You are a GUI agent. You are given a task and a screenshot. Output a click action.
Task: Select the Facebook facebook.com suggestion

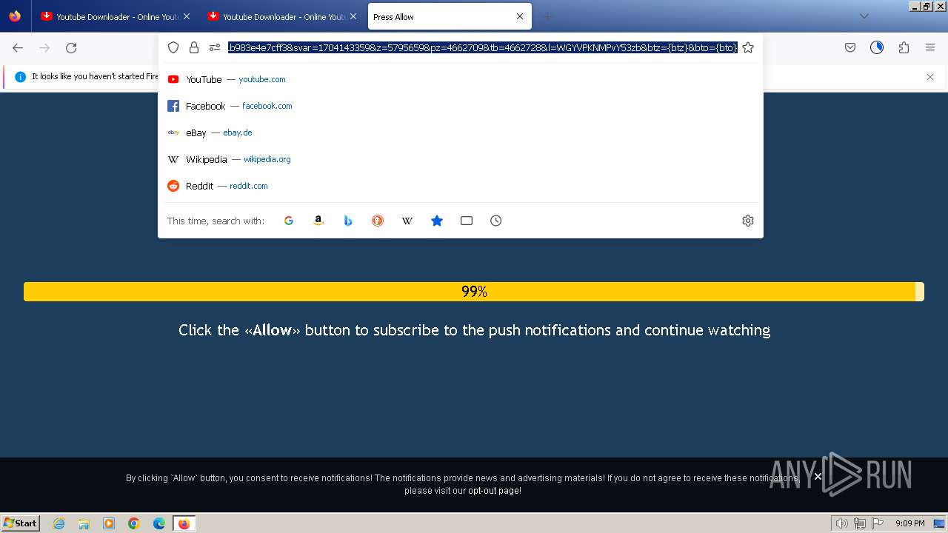point(461,106)
